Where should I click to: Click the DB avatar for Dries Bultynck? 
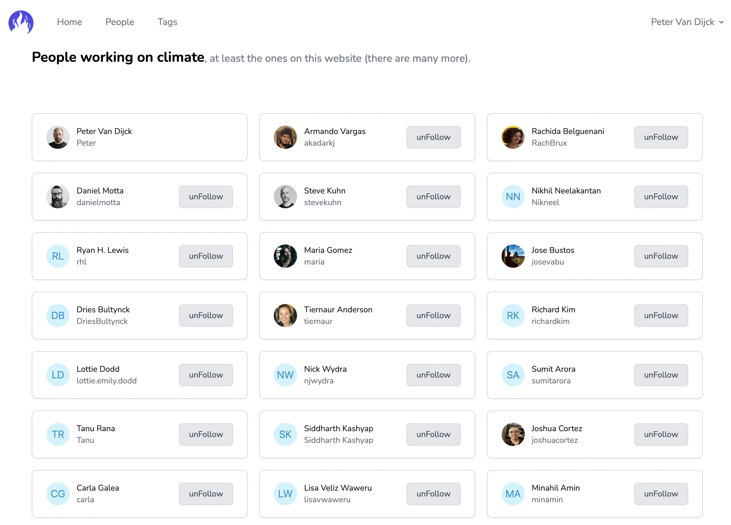point(58,316)
